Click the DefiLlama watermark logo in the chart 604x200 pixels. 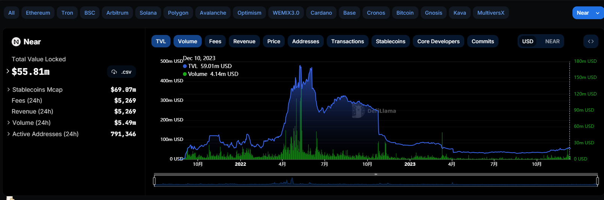pos(358,111)
